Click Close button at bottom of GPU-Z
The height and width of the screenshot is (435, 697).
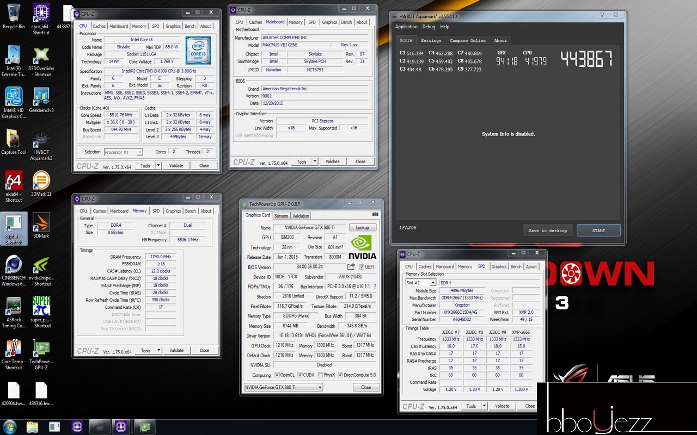366,387
